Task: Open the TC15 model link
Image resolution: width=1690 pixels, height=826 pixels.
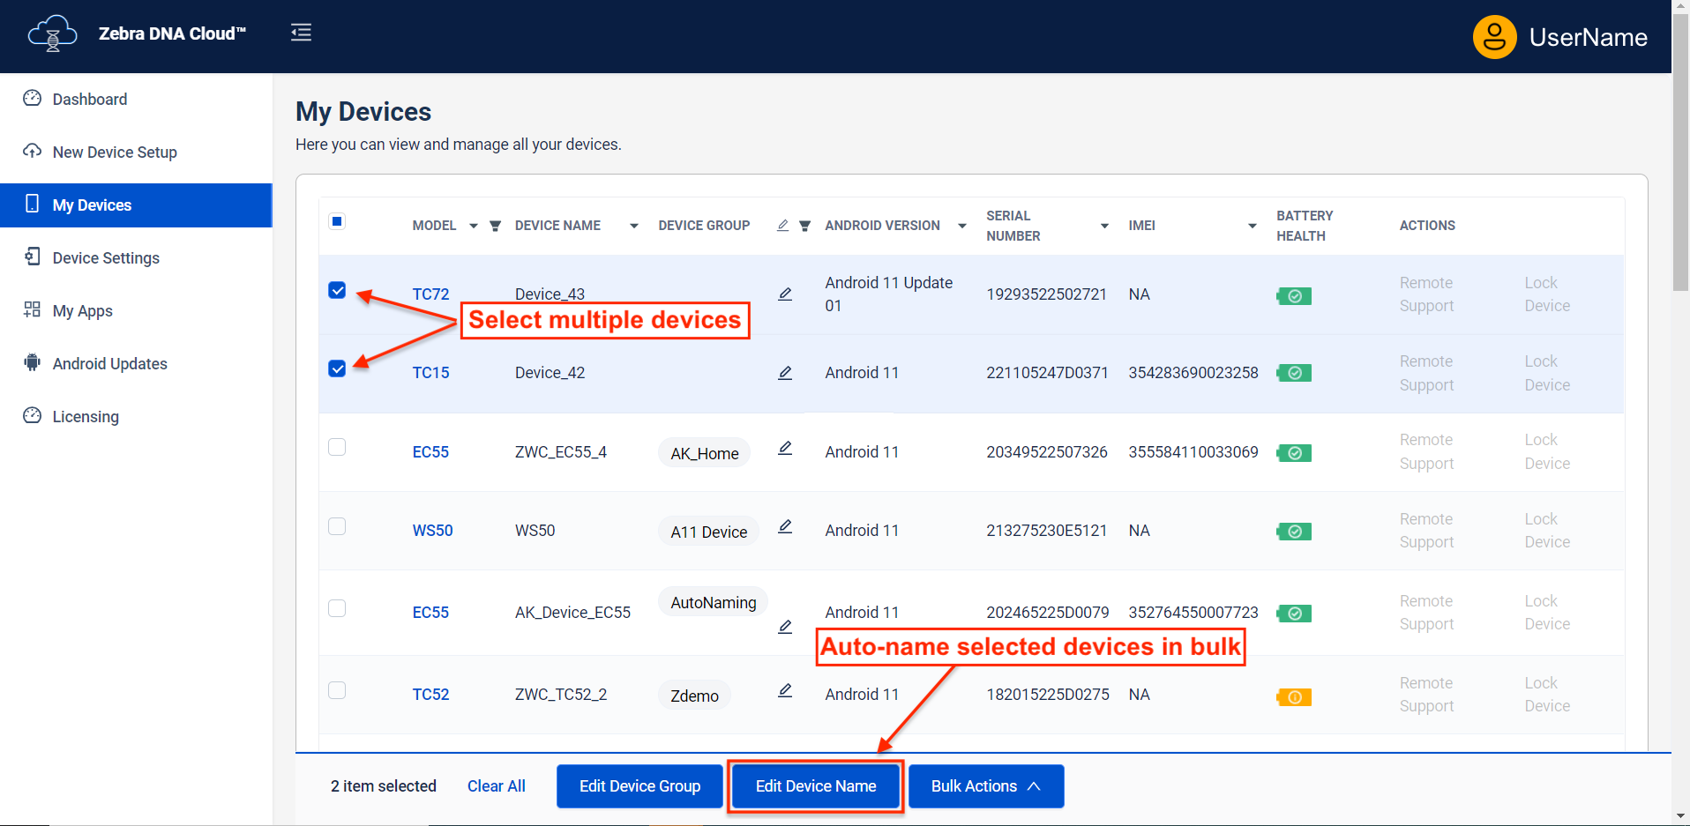Action: [430, 373]
